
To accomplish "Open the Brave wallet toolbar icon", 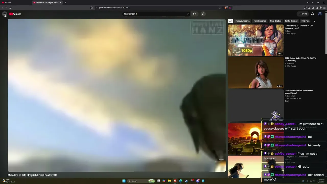I will [313, 8].
